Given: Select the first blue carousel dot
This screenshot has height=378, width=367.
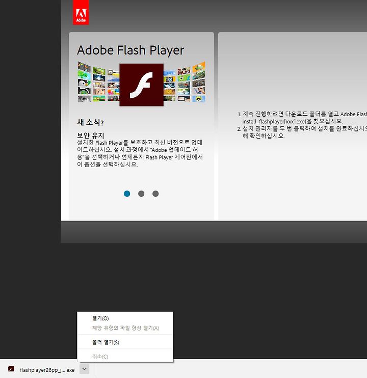Looking at the screenshot, I should [127, 194].
